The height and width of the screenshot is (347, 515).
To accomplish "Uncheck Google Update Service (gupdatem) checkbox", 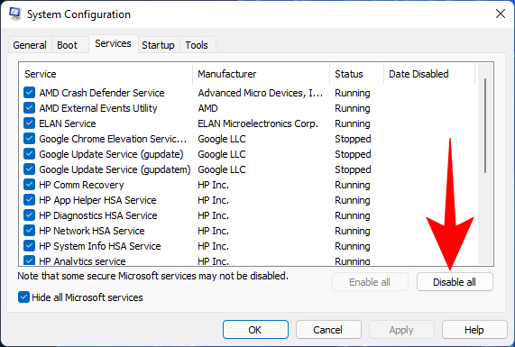I will pos(29,169).
